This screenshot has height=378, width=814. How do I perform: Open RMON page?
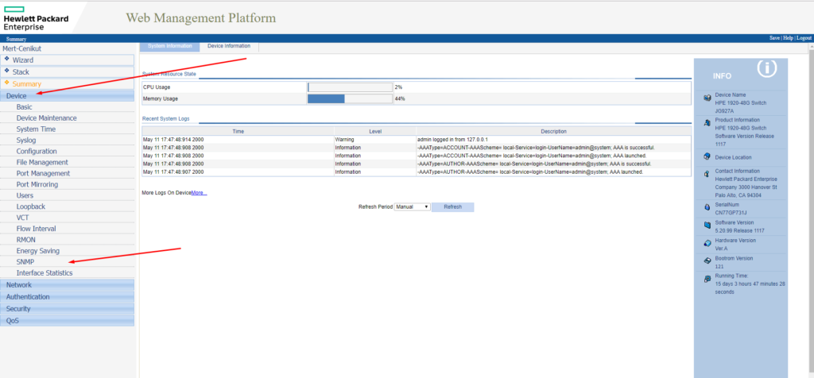pyautogui.click(x=26, y=240)
